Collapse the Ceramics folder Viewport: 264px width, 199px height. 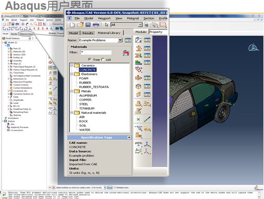point(72,65)
